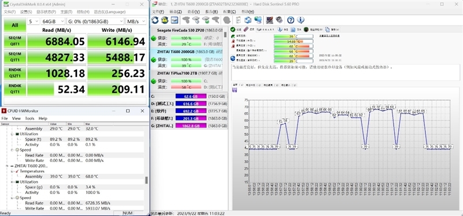Click the HWMonitor vertical scrollbar thumb
The width and height of the screenshot is (463, 216).
[x=146, y=180]
